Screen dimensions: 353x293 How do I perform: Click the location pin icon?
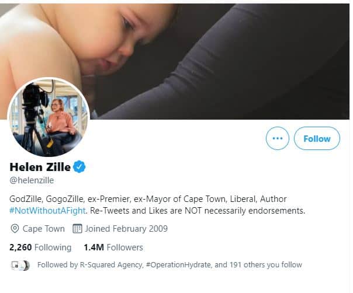point(15,228)
